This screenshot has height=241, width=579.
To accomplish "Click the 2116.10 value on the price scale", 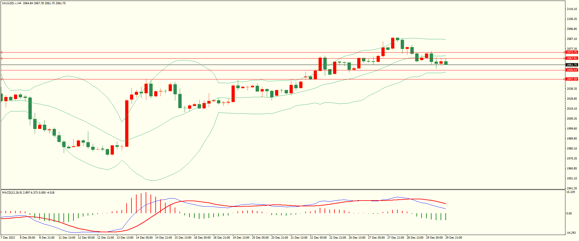I will click(572, 9).
